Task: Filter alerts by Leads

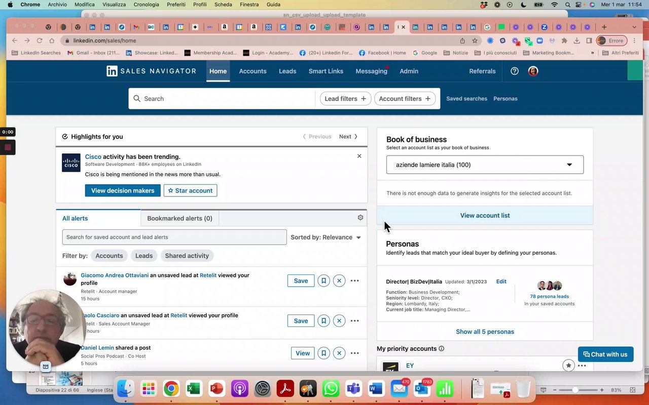Action: pos(144,256)
